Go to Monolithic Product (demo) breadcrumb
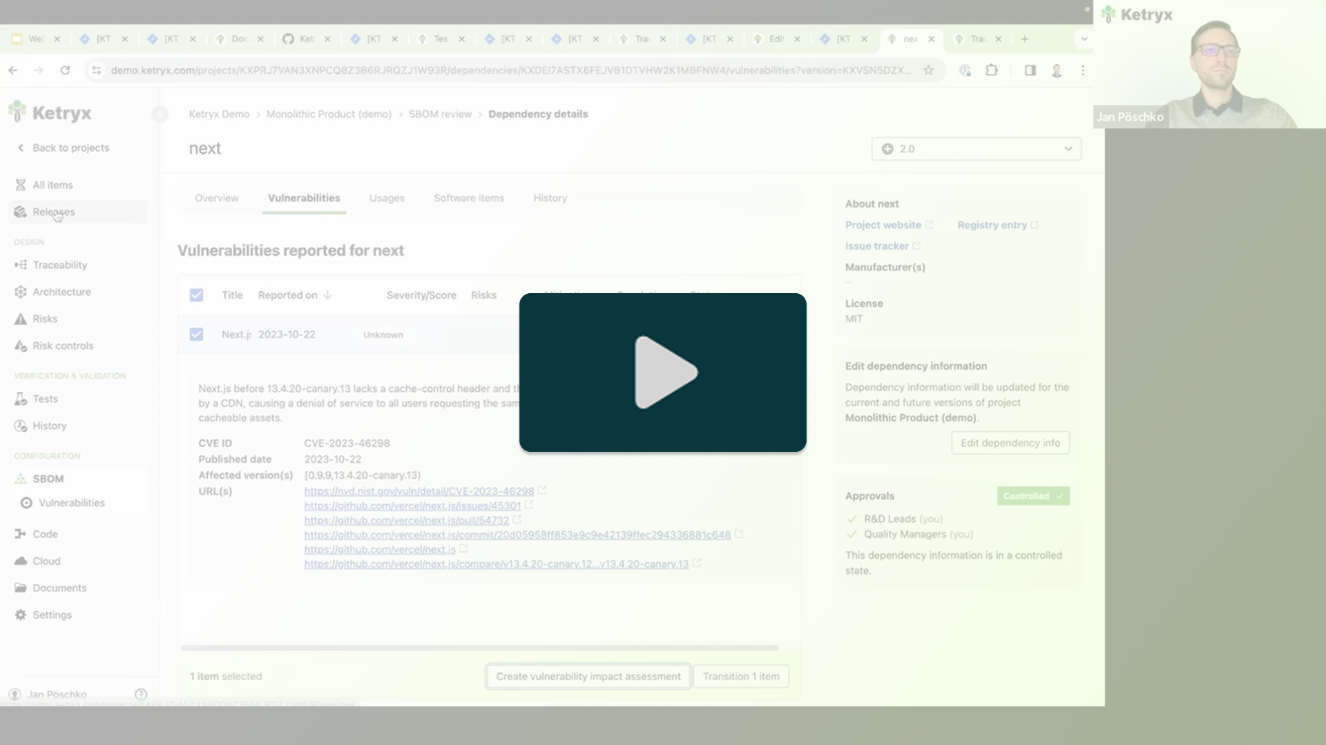This screenshot has width=1326, height=745. pos(329,114)
